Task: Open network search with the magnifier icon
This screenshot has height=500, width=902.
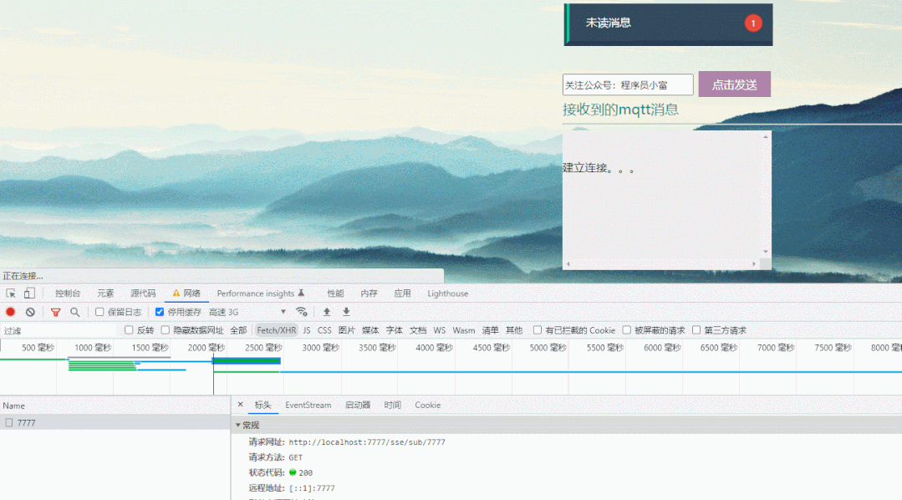Action: pyautogui.click(x=74, y=311)
